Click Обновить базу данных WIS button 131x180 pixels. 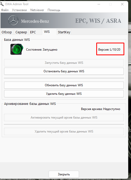click(64, 85)
